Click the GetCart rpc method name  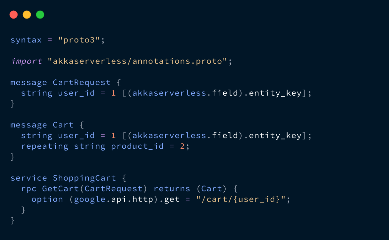pyautogui.click(x=61, y=189)
